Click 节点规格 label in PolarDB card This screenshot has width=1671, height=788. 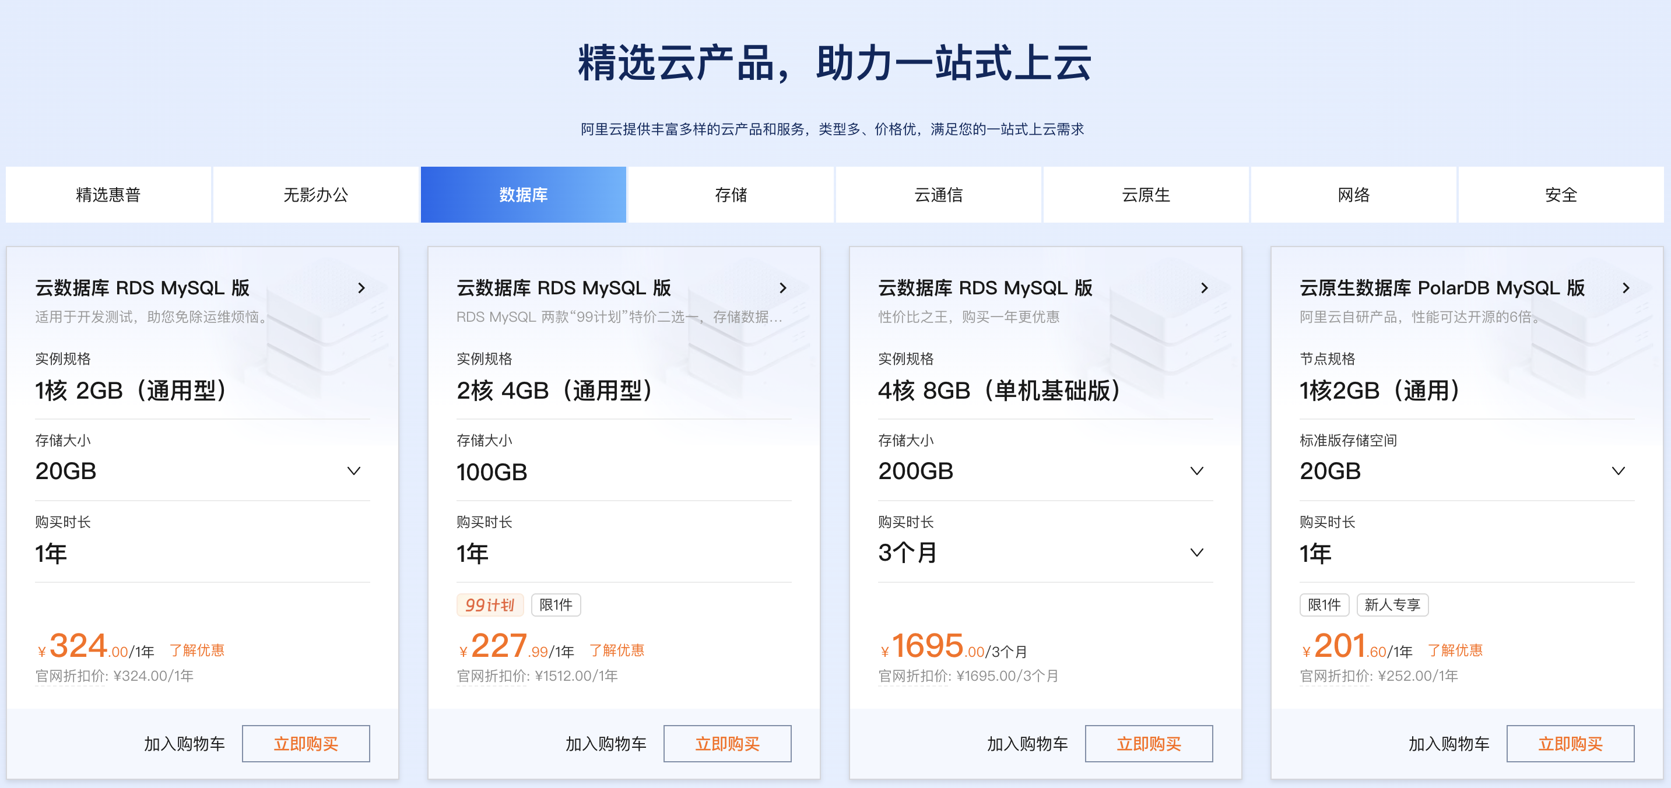coord(1328,358)
